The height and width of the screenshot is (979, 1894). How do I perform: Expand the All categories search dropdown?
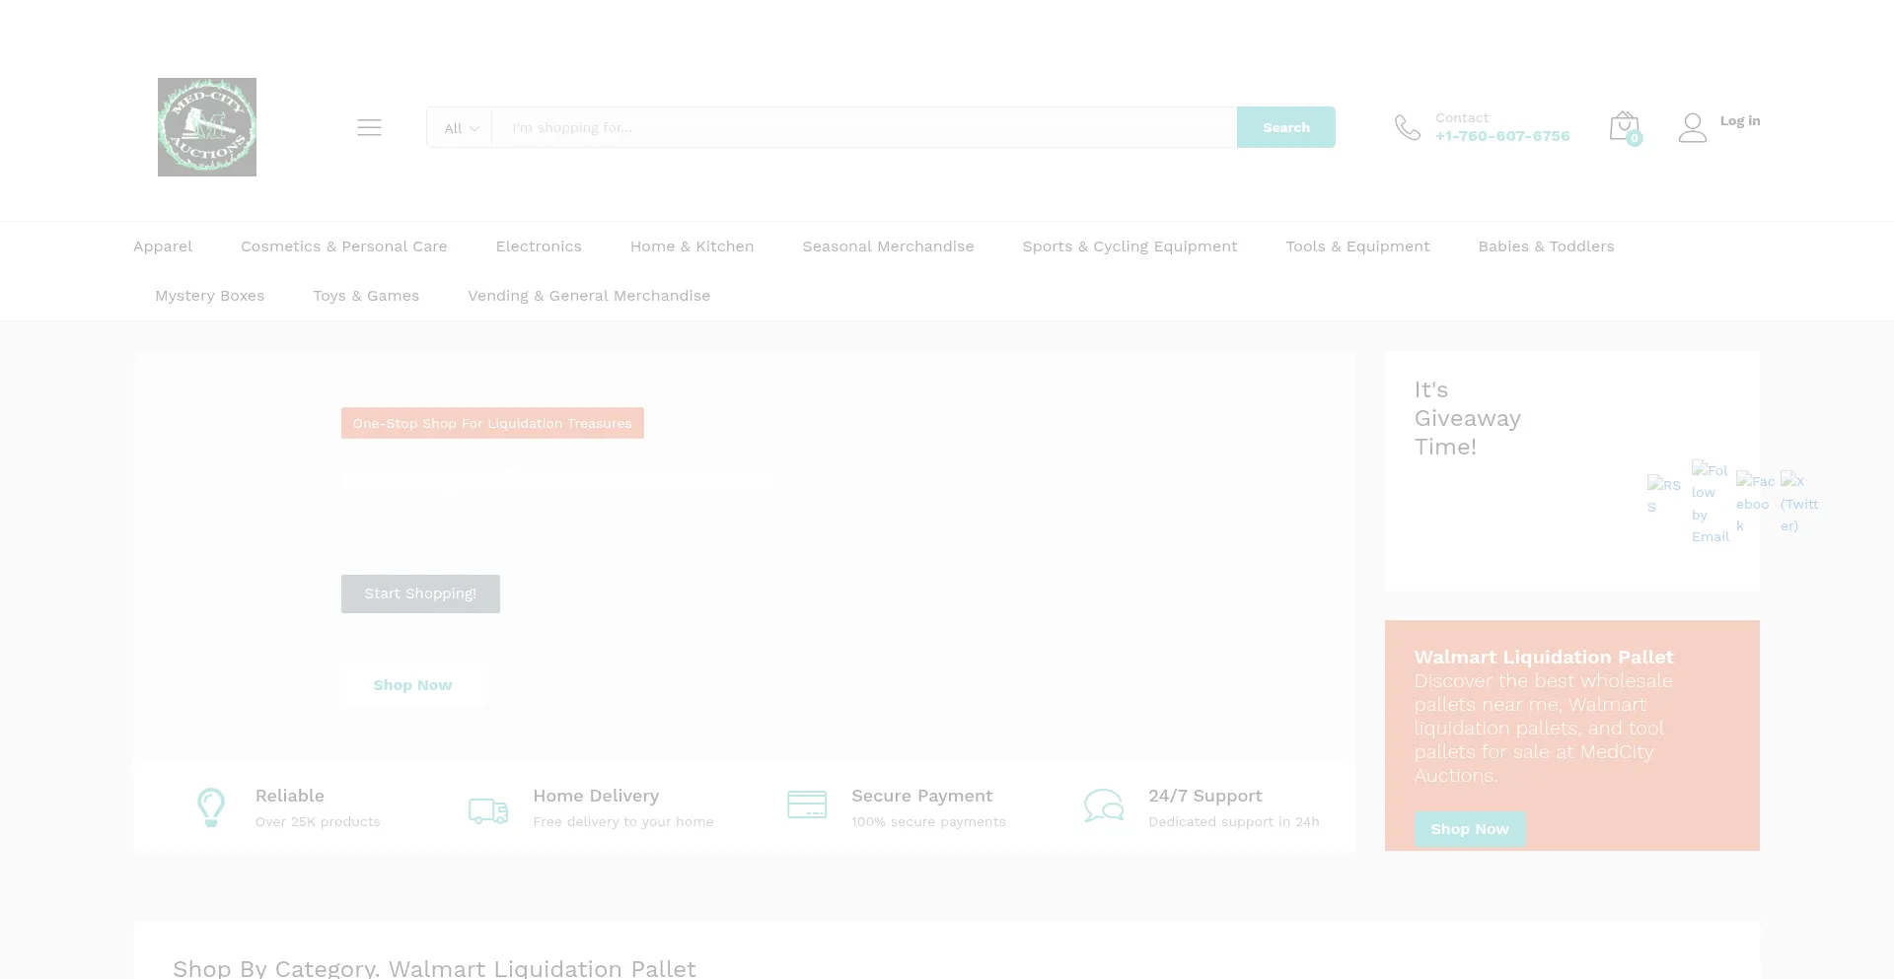pyautogui.click(x=460, y=128)
